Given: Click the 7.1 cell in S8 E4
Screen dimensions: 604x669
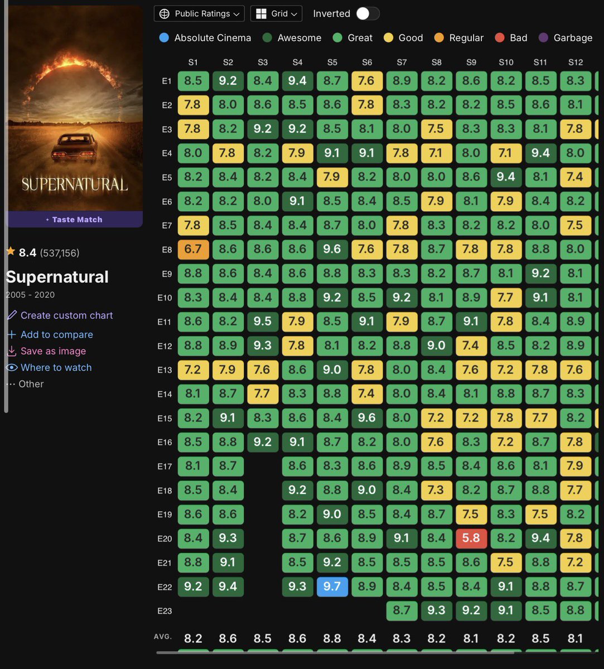Looking at the screenshot, I should tap(436, 153).
